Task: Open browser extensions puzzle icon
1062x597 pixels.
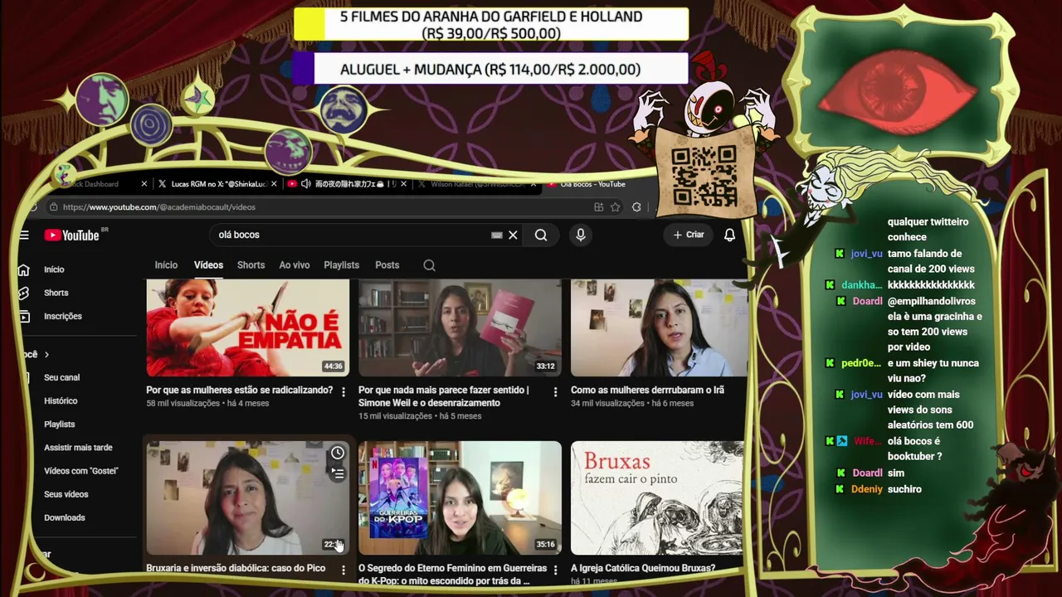Action: [636, 207]
